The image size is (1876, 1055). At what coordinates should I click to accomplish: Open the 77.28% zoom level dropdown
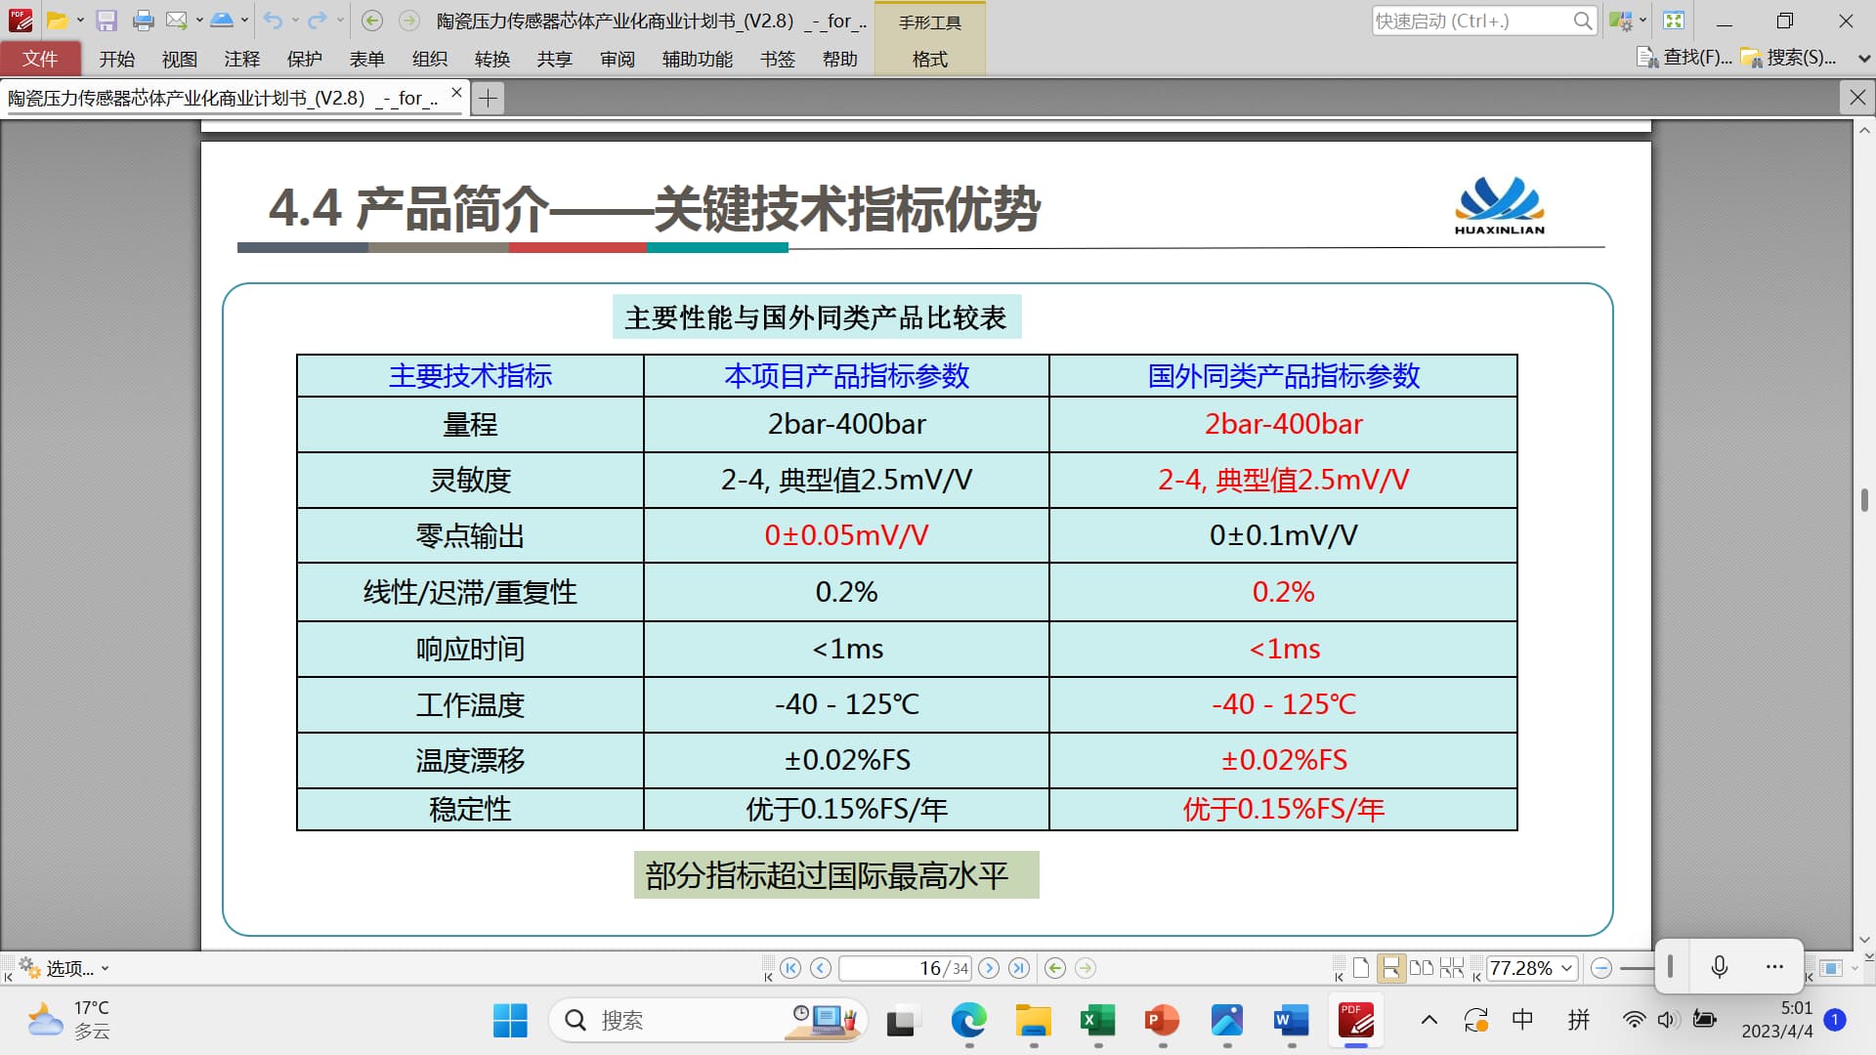click(x=1567, y=968)
